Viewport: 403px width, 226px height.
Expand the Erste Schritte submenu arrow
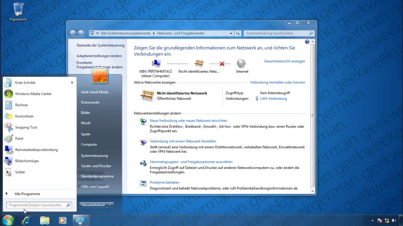click(x=72, y=83)
